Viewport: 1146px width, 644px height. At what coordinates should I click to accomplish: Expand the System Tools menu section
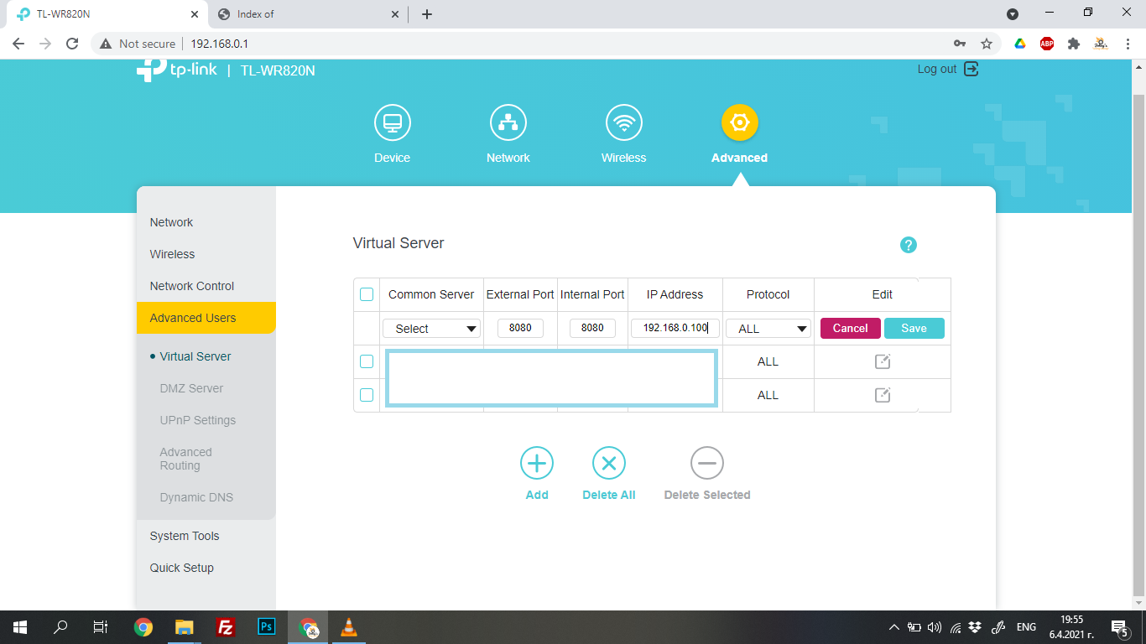(185, 535)
